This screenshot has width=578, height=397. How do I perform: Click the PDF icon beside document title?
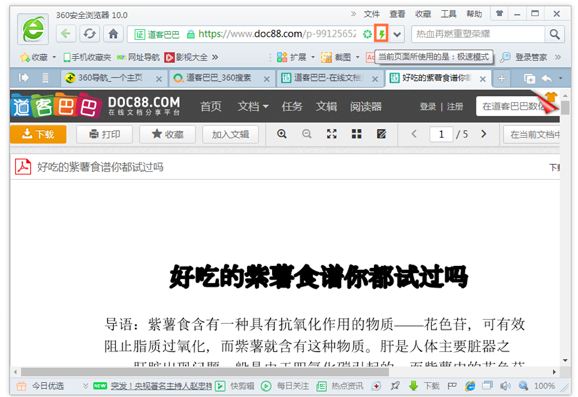(x=23, y=167)
